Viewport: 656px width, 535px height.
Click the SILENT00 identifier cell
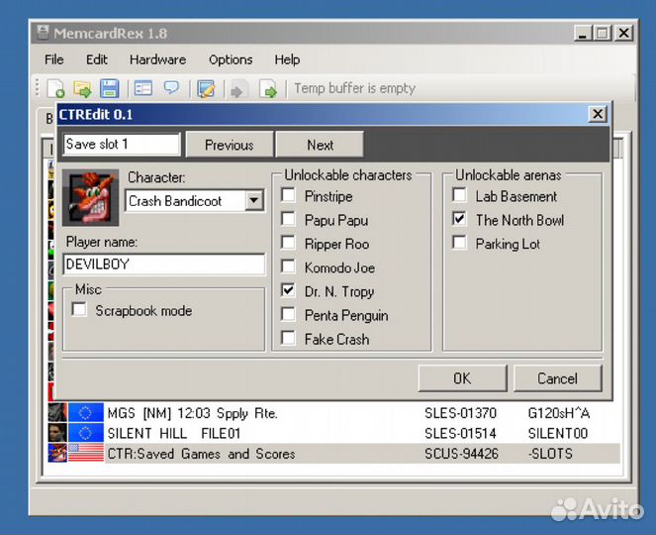pyautogui.click(x=558, y=433)
